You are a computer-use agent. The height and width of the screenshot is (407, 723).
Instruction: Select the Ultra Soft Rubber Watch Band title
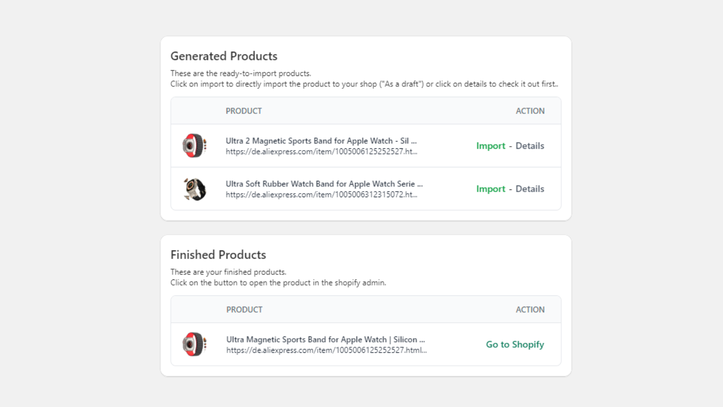[x=324, y=184]
